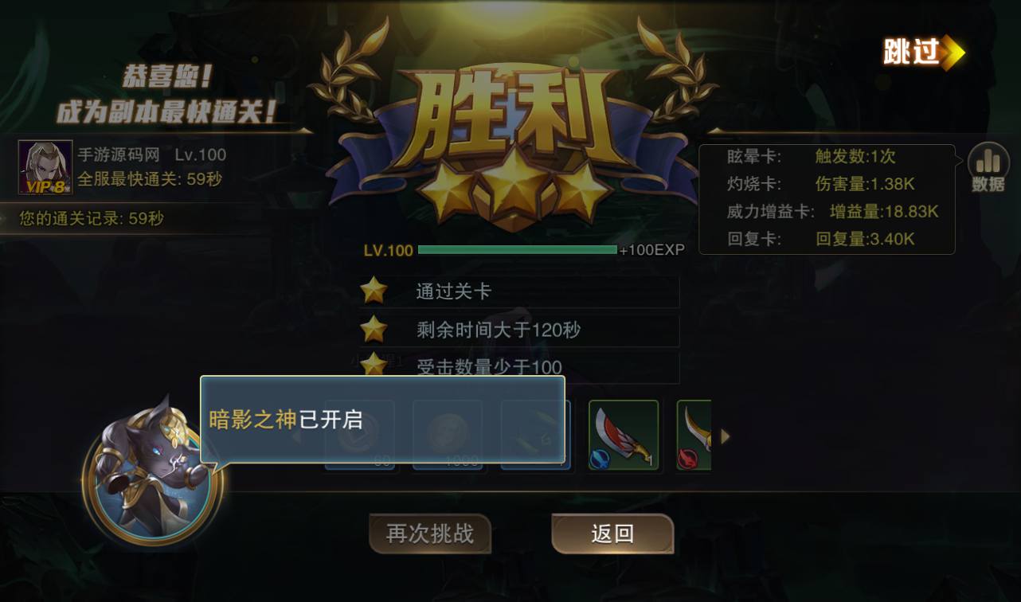Click the 再次挑战 retry button
The width and height of the screenshot is (1021, 602).
point(430,534)
